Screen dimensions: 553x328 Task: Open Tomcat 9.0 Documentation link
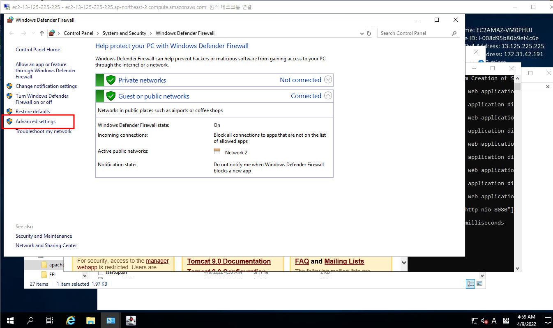point(229,261)
